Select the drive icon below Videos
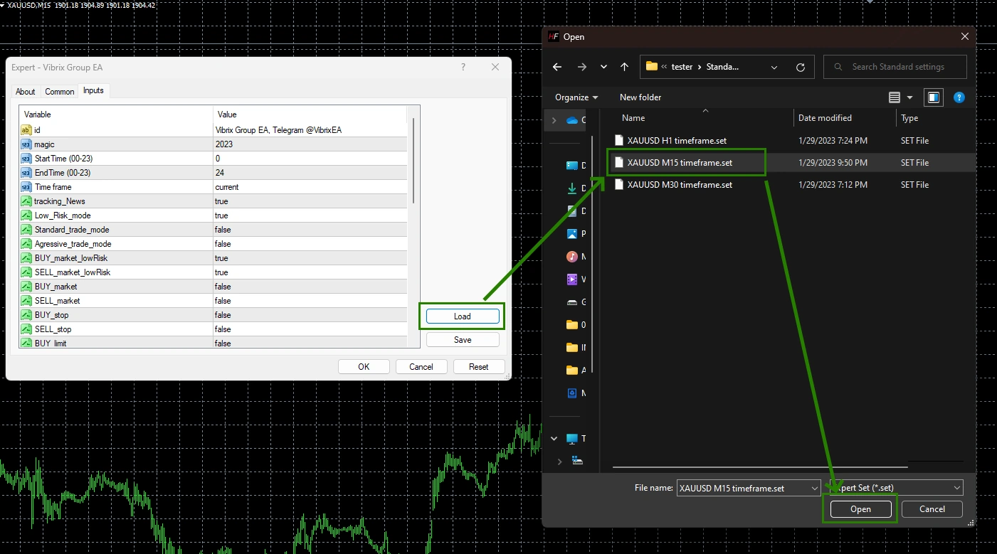The image size is (997, 554). 572,302
